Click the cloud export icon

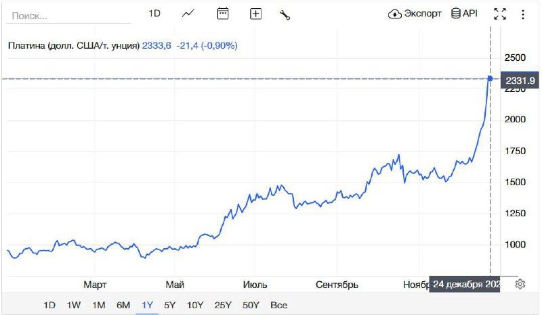tap(395, 14)
